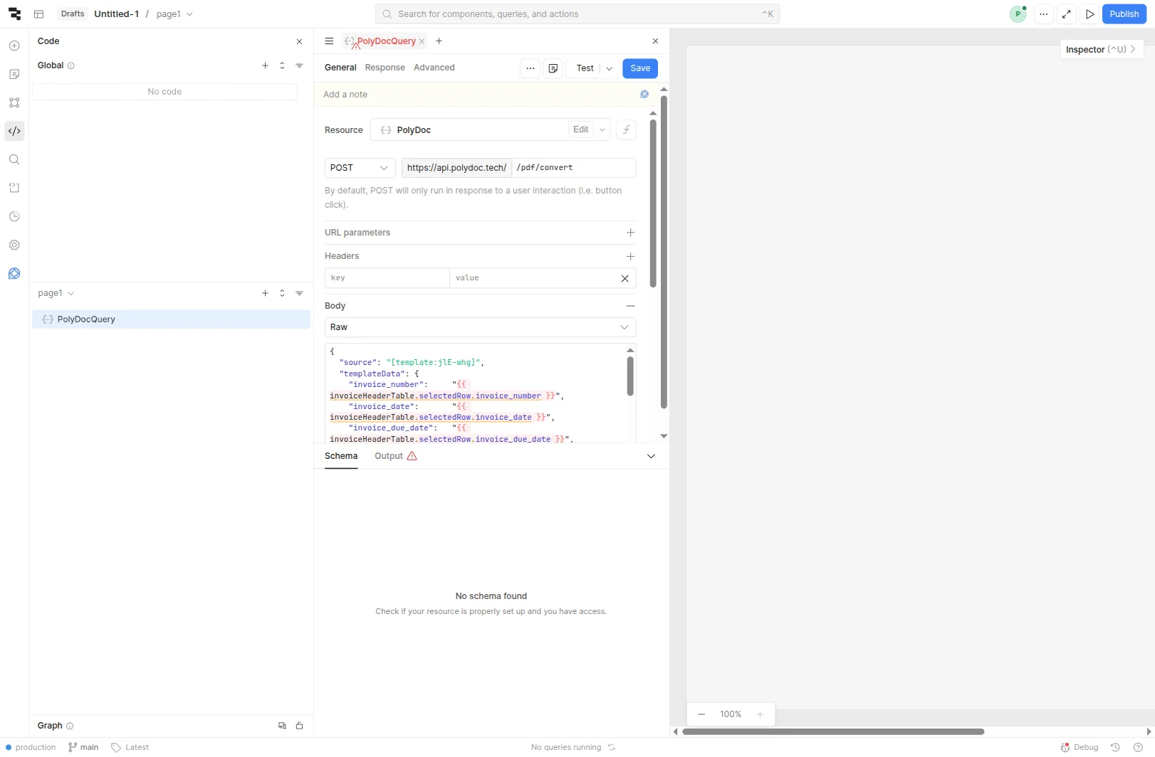This screenshot has height=757, width=1155.
Task: Open the Component tree icon in left sidebar
Action: (x=14, y=102)
